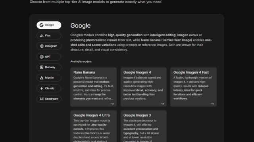Switch to the Ideogram models tab

coord(49,46)
